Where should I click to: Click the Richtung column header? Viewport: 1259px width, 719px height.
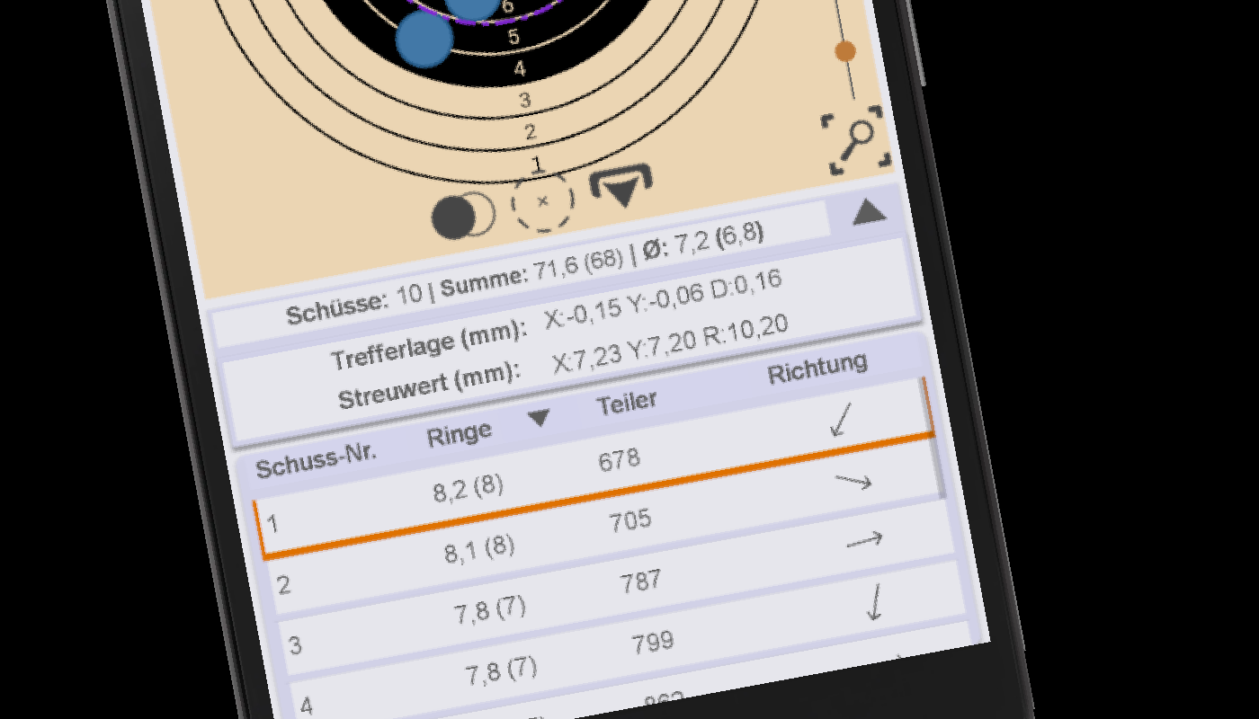[x=817, y=368]
